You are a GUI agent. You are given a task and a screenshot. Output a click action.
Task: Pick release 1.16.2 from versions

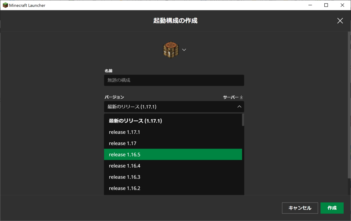click(173, 188)
